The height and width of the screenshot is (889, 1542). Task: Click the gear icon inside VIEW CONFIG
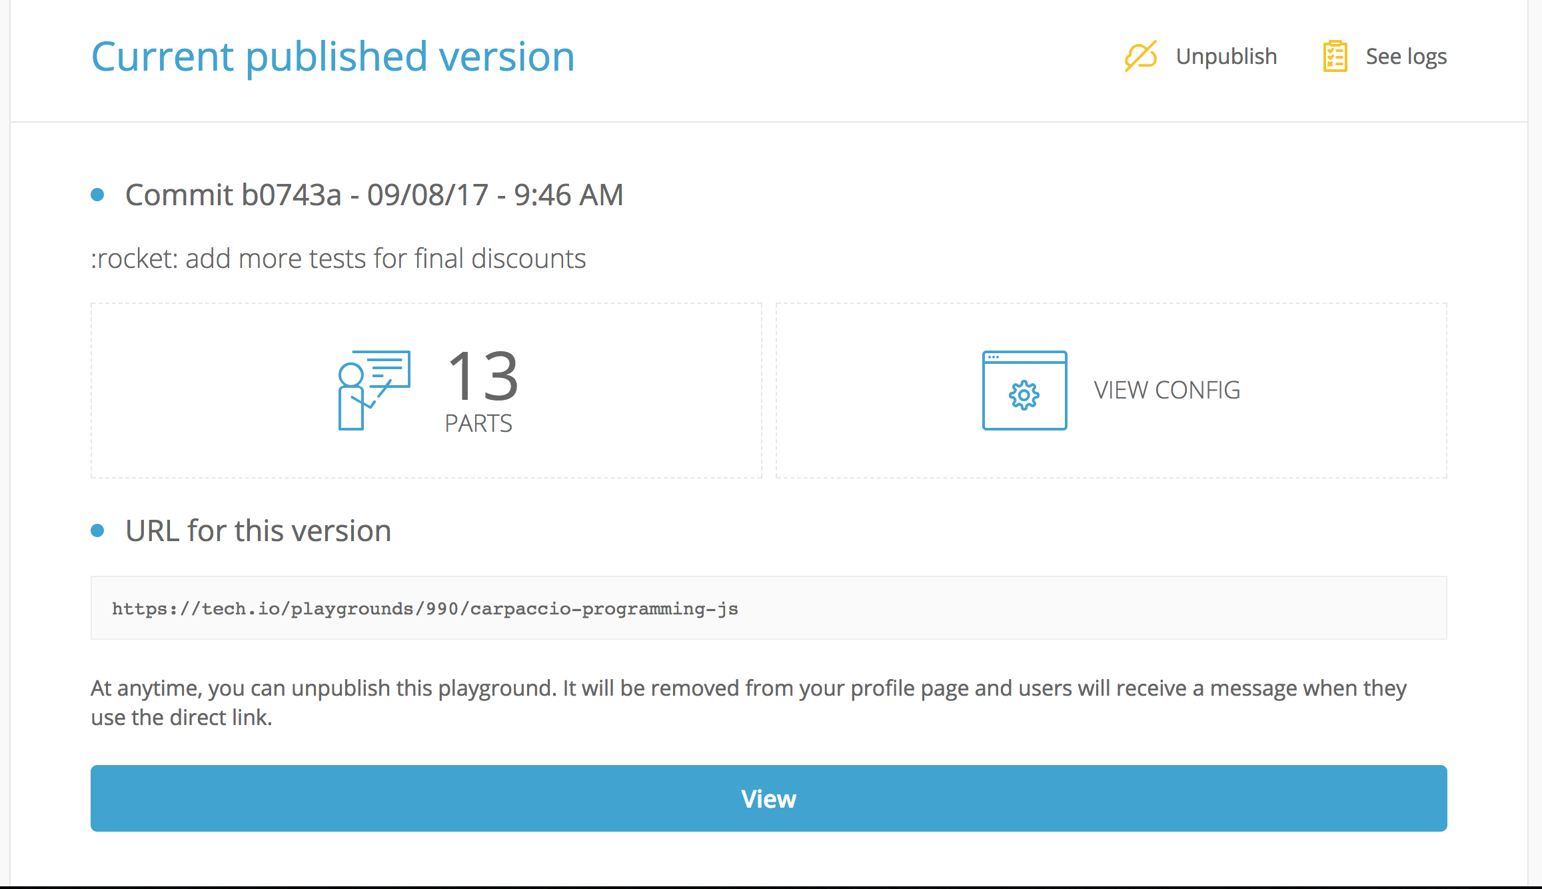click(1024, 395)
